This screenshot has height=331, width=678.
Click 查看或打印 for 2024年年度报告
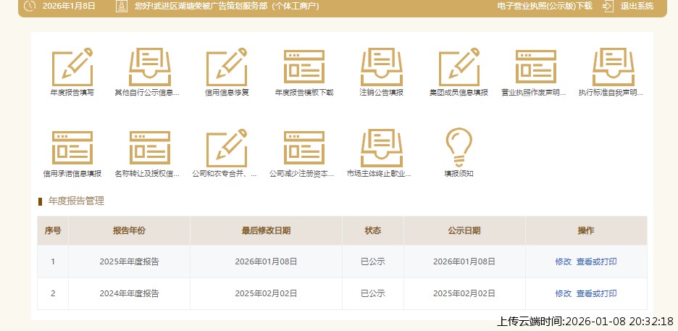coord(596,293)
